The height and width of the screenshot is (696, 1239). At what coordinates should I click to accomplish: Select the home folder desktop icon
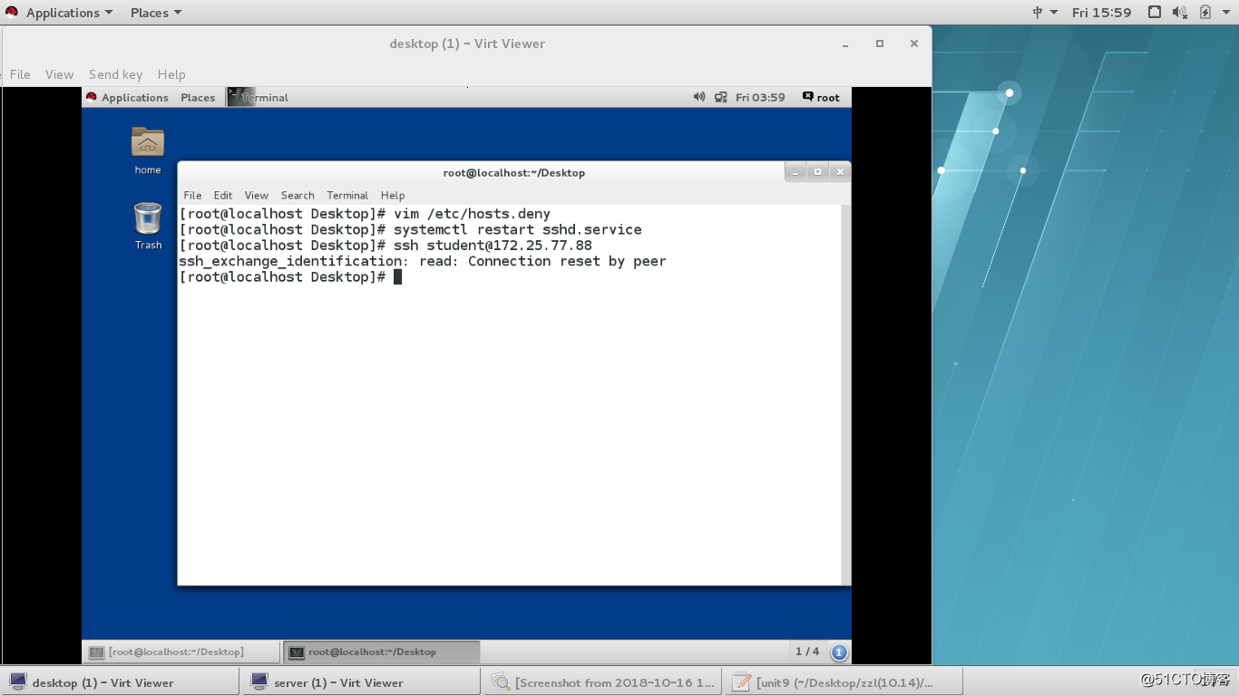(148, 150)
